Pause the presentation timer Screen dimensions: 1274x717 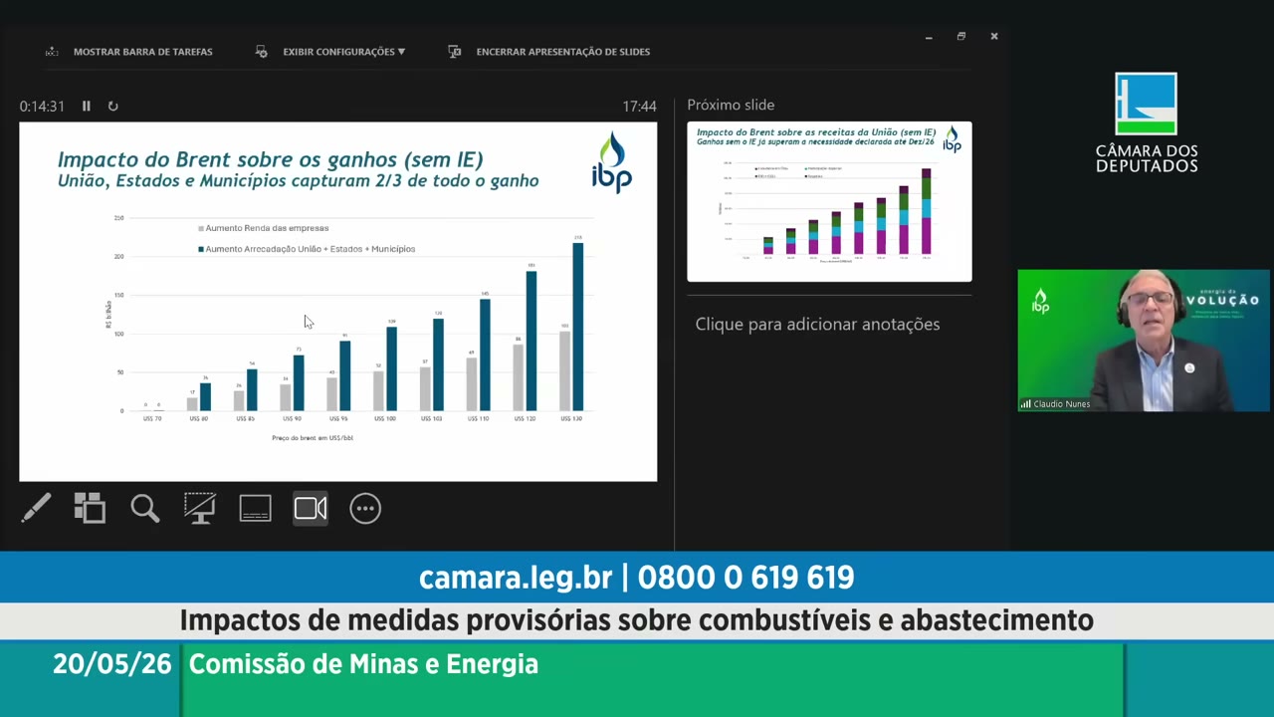click(x=87, y=106)
